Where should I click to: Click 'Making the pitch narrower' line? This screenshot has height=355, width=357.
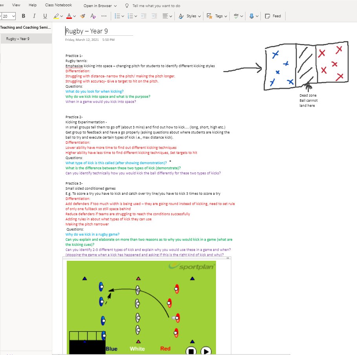pos(87,224)
